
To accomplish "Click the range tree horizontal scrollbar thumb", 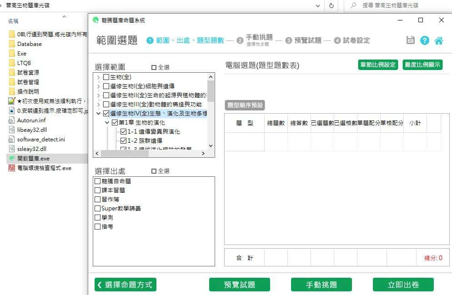I will pyautogui.click(x=125, y=154).
